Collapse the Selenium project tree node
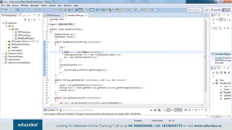The image size is (232, 130). pyautogui.click(x=3, y=23)
